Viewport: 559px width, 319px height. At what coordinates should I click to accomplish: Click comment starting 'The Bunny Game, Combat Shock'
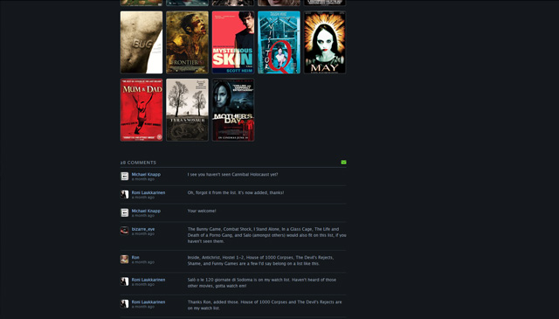coord(266,235)
